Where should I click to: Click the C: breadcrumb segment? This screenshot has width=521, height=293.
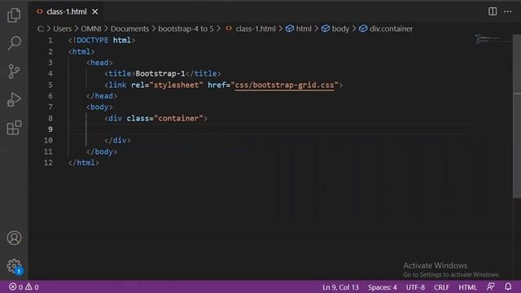pos(41,29)
